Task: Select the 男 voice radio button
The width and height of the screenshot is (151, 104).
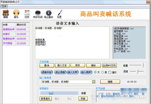Action: [103, 72]
